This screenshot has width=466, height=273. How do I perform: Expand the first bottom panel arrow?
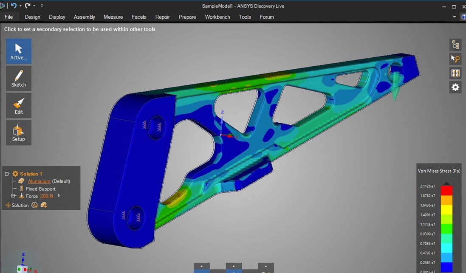coord(201,267)
